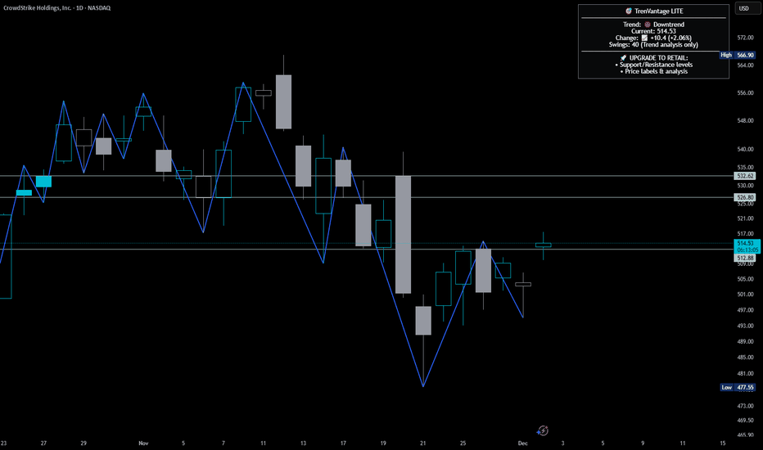This screenshot has width=763, height=450.
Task: Click the swing low point near 477
Action: click(x=423, y=386)
